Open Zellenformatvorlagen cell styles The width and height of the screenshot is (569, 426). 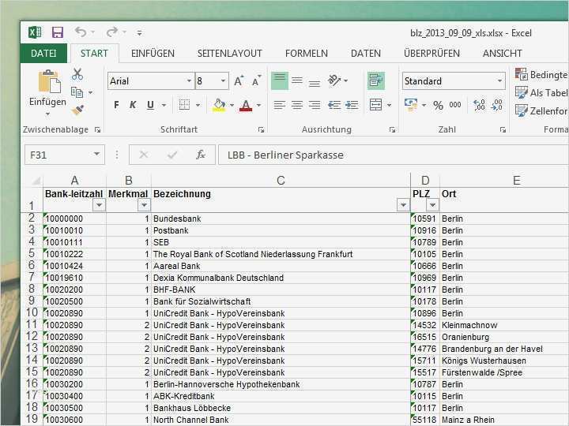coord(541,111)
